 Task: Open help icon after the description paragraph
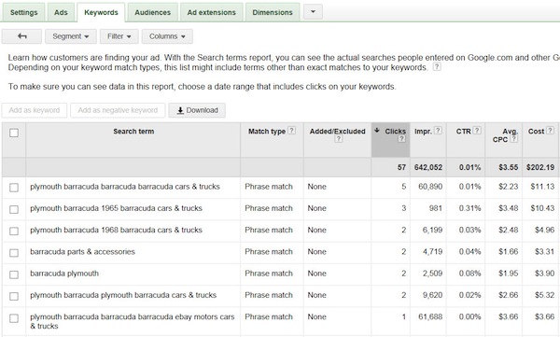pos(437,67)
